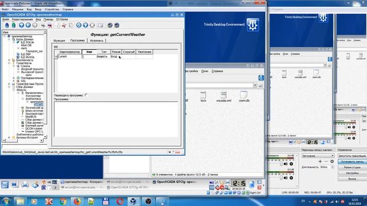Click 'Режим студии' button in OBS
Image resolution: width=367 pixels, height=206 pixels.
point(352,167)
